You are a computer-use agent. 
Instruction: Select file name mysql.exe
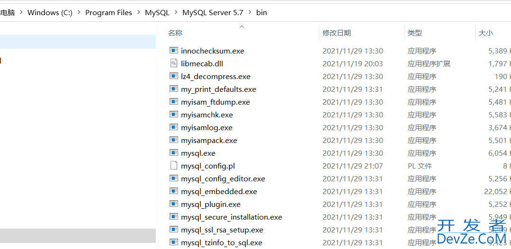198,153
